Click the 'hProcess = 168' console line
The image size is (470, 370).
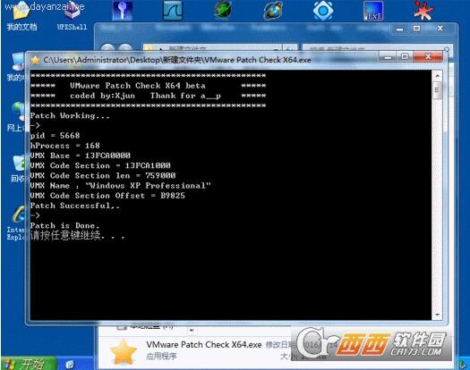click(65, 146)
